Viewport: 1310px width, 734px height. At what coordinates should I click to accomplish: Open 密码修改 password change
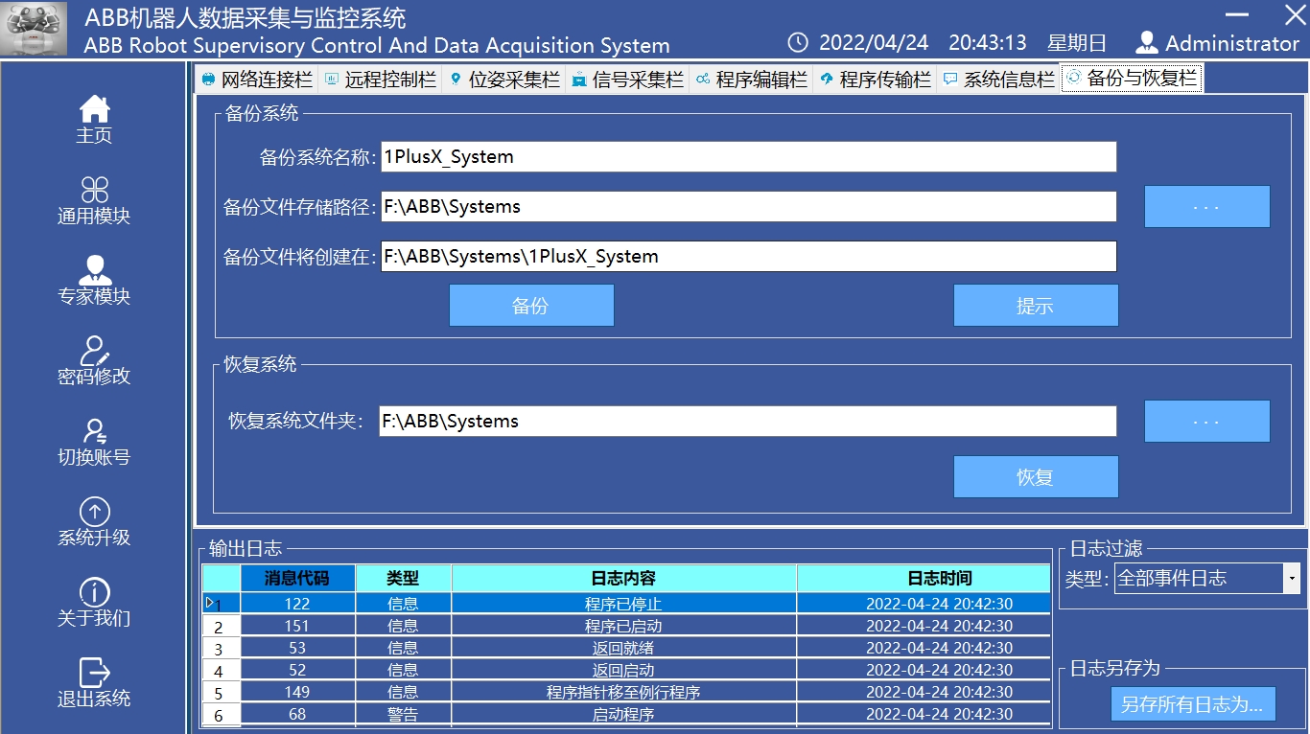click(x=94, y=361)
